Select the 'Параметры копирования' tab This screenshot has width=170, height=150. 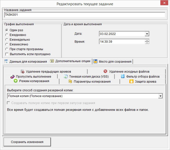click(90, 82)
